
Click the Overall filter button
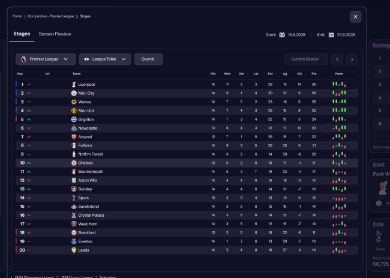click(x=148, y=59)
